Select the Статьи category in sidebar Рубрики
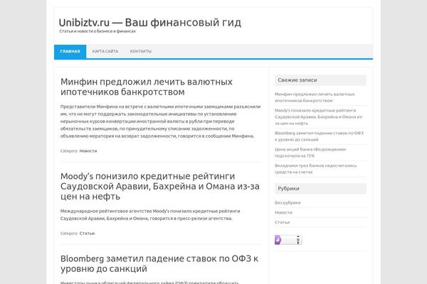 tap(282, 222)
